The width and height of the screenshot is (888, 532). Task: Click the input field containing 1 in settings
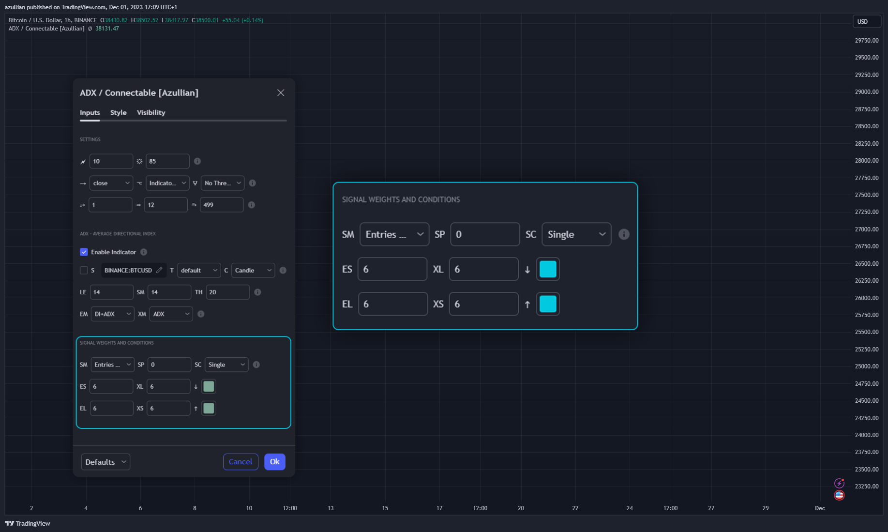point(110,205)
